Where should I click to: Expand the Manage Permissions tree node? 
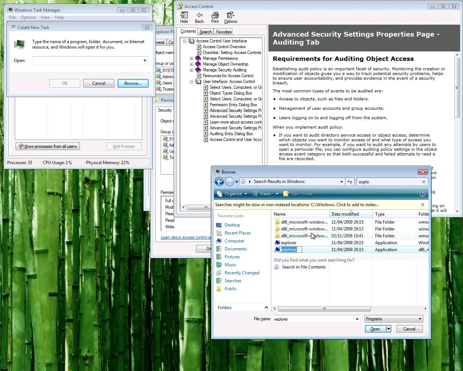pos(191,58)
